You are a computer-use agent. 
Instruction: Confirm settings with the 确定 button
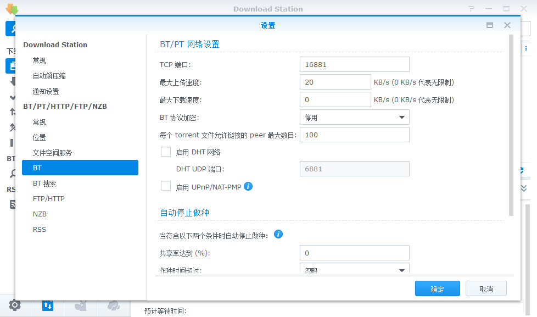pyautogui.click(x=437, y=288)
